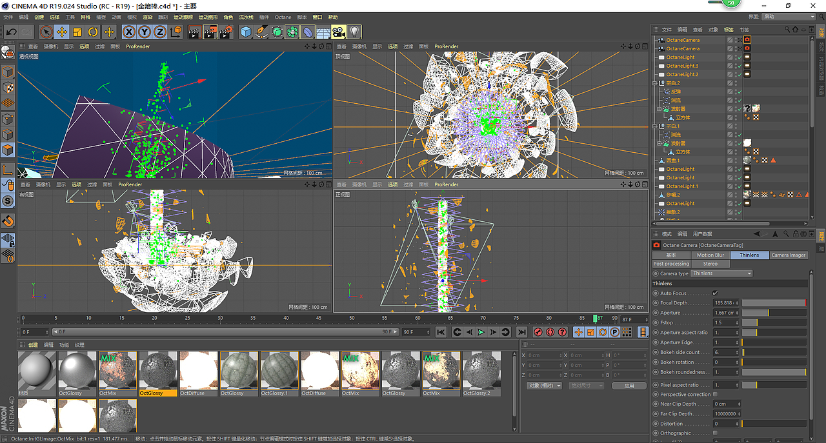The height and width of the screenshot is (443, 826).
Task: Toggle X axis lock
Action: (129, 32)
